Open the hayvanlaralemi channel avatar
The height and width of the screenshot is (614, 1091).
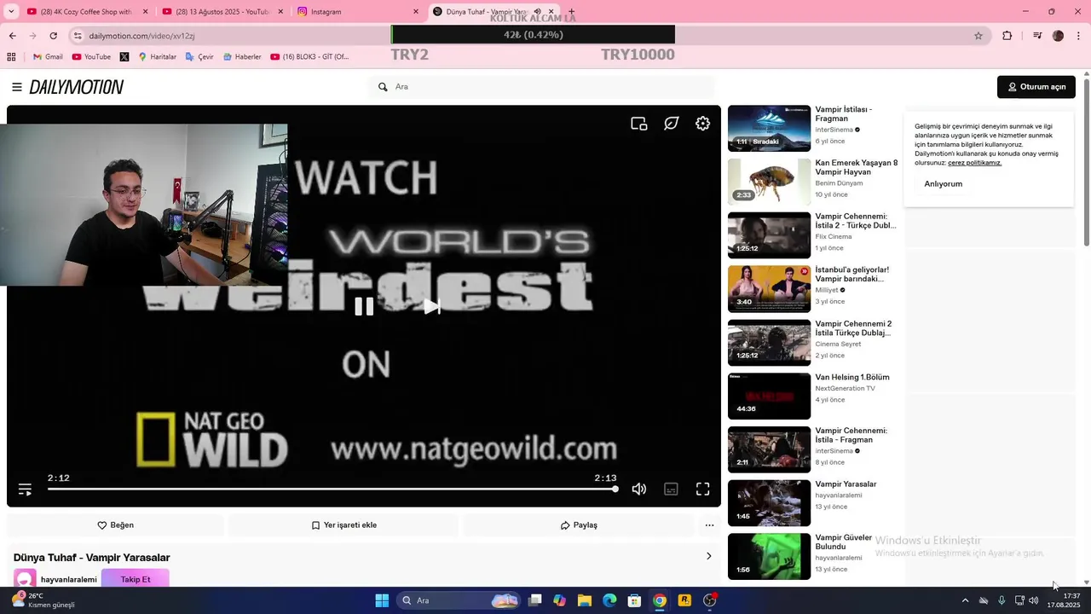click(x=25, y=579)
